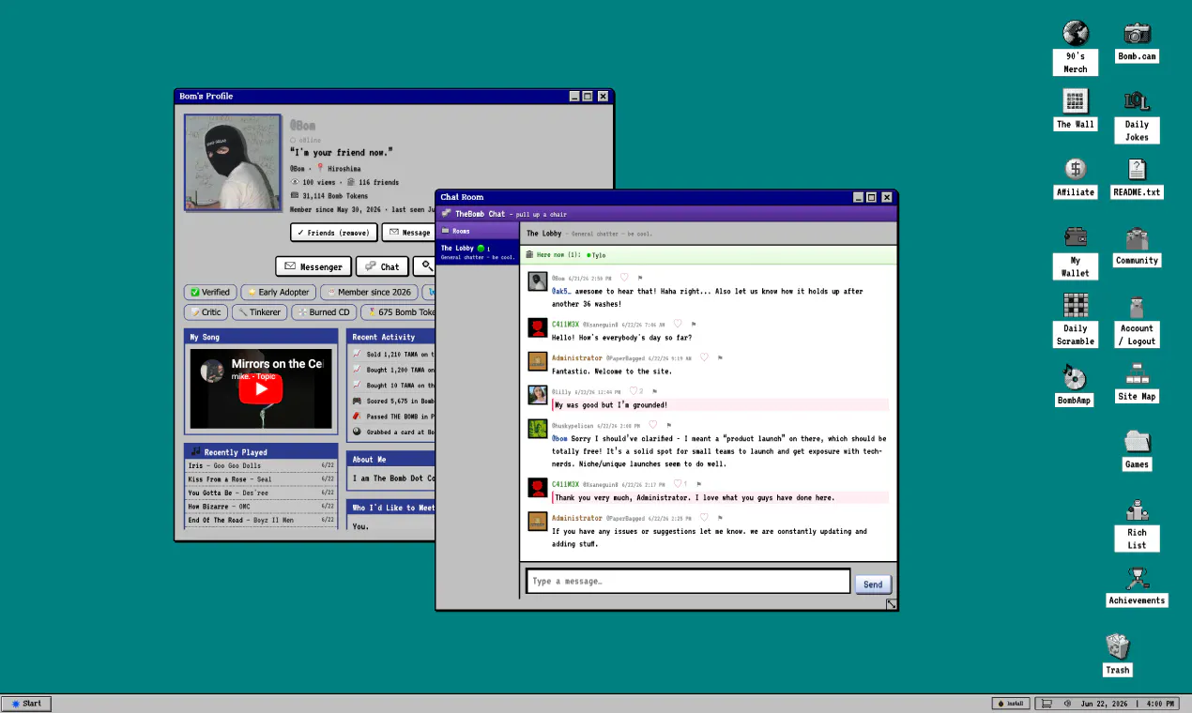Click user Tylo in Here now list
Screen dimensions: 1192x713
click(597, 254)
